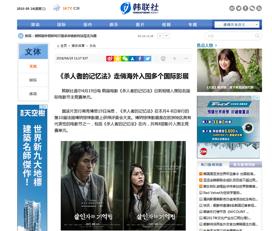Close the left skyscraper ad

pos(45,107)
